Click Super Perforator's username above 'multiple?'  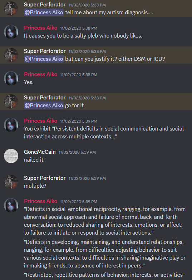pos(45,178)
